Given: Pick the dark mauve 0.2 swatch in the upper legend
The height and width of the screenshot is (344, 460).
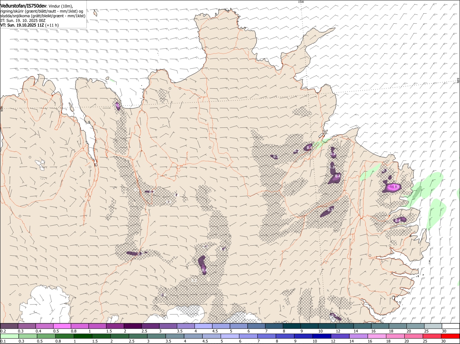Looking at the screenshot, I should click(x=9, y=326).
